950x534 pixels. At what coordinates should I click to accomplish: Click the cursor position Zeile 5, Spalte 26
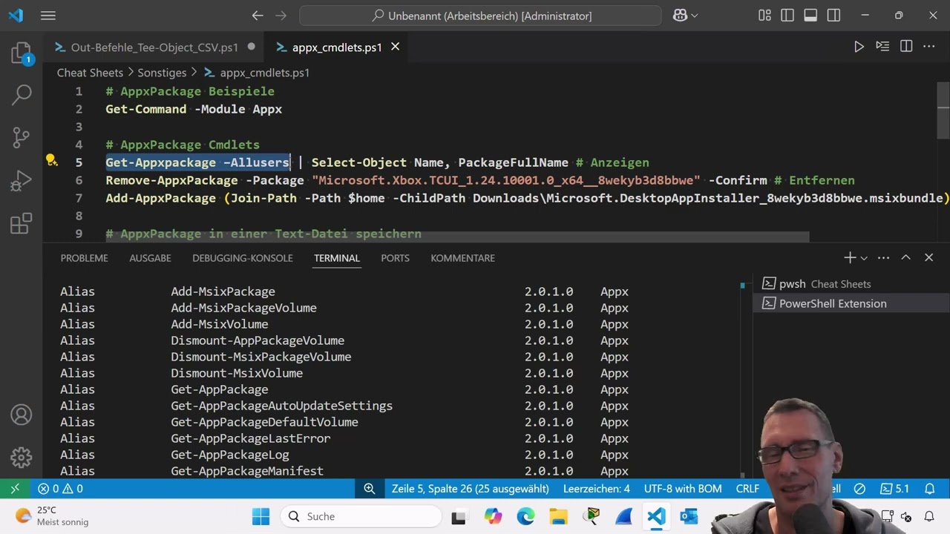click(x=470, y=489)
